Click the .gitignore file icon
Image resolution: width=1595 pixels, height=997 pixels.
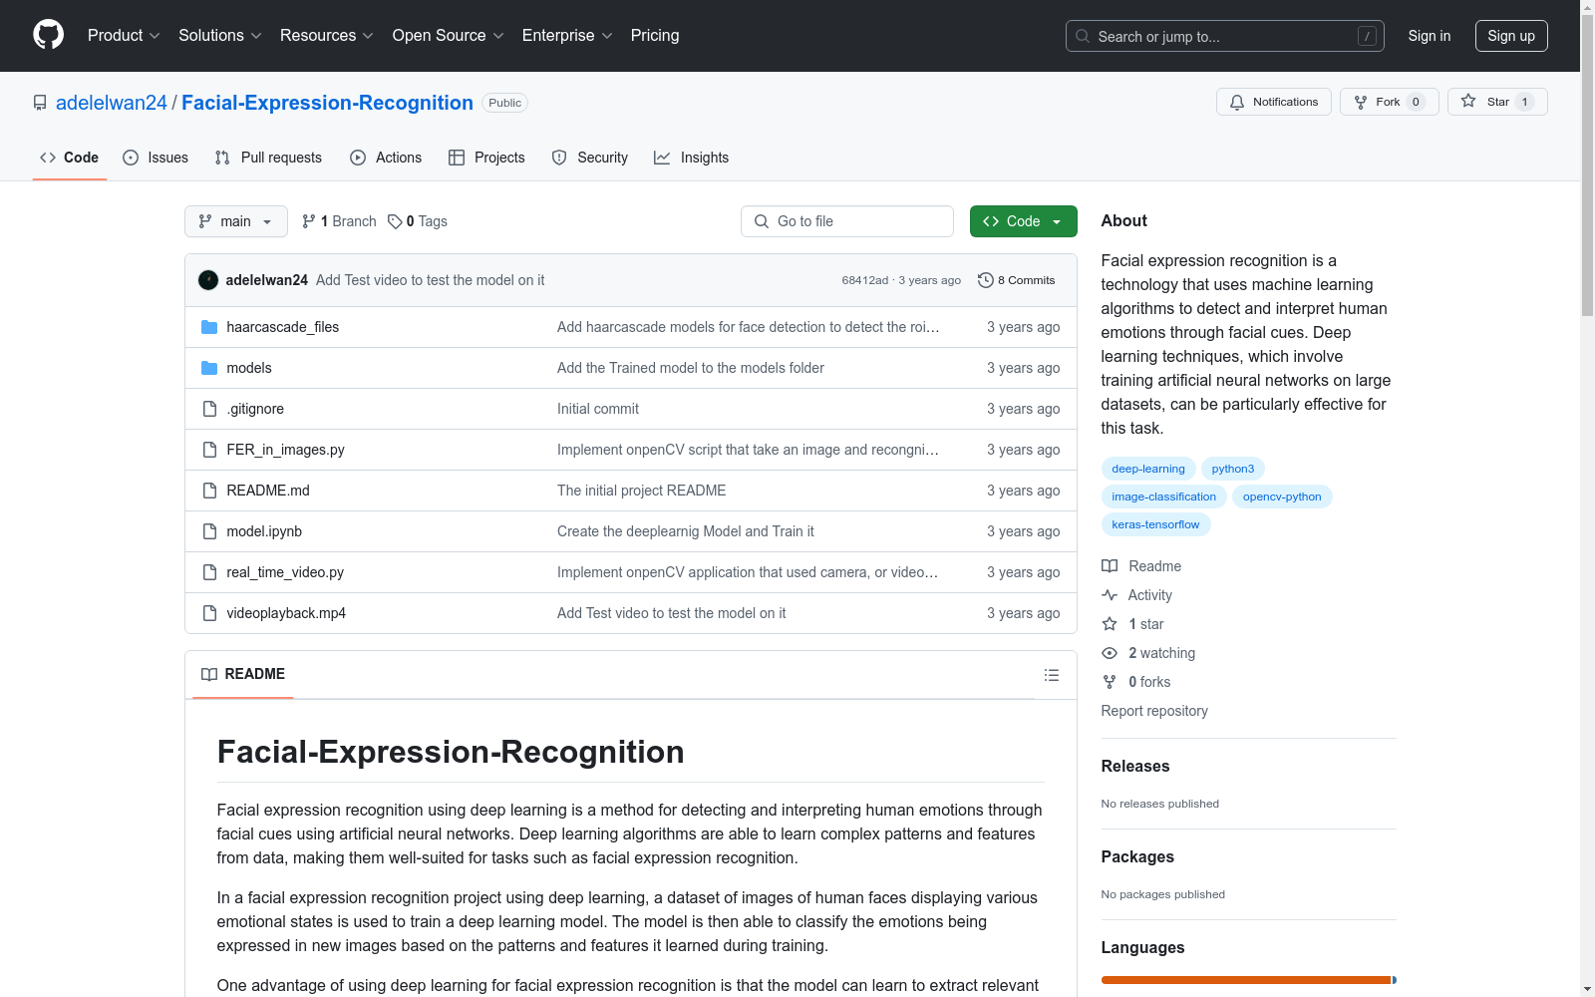(x=209, y=409)
